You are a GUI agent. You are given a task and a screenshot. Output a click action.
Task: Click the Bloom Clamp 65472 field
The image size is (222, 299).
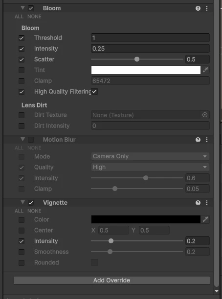click(150, 81)
